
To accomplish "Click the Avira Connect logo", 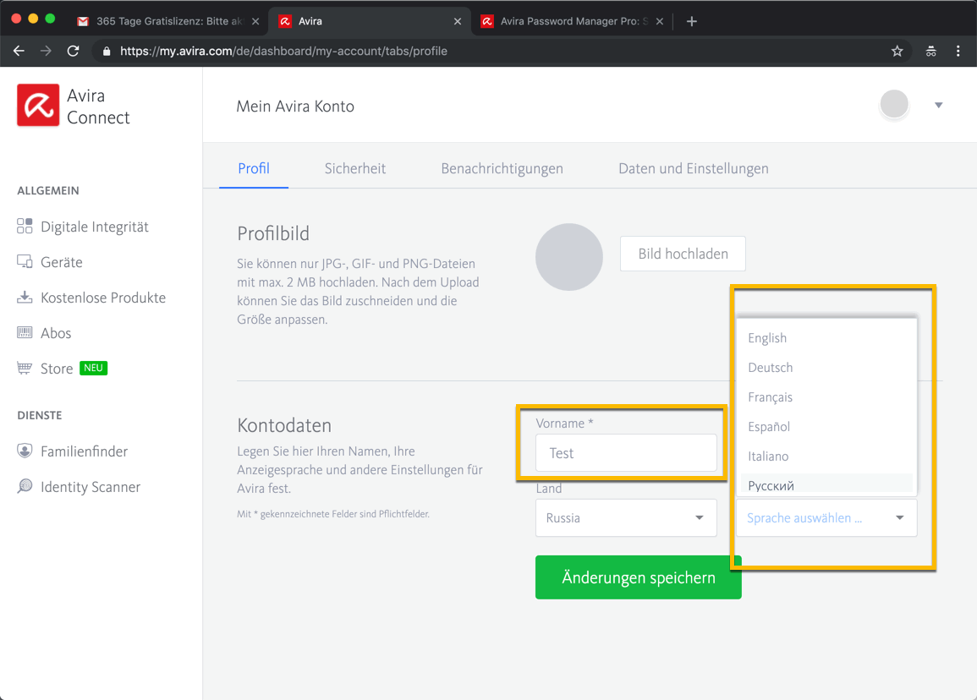I will click(38, 105).
